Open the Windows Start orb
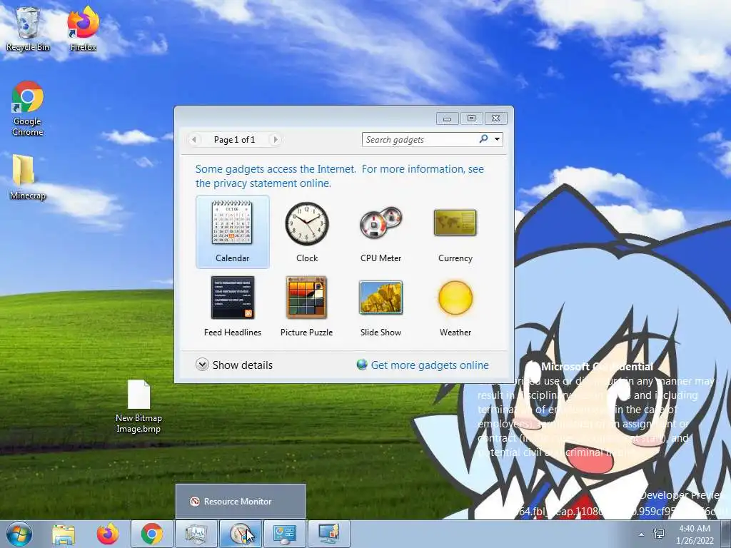The image size is (731, 548). tap(19, 534)
